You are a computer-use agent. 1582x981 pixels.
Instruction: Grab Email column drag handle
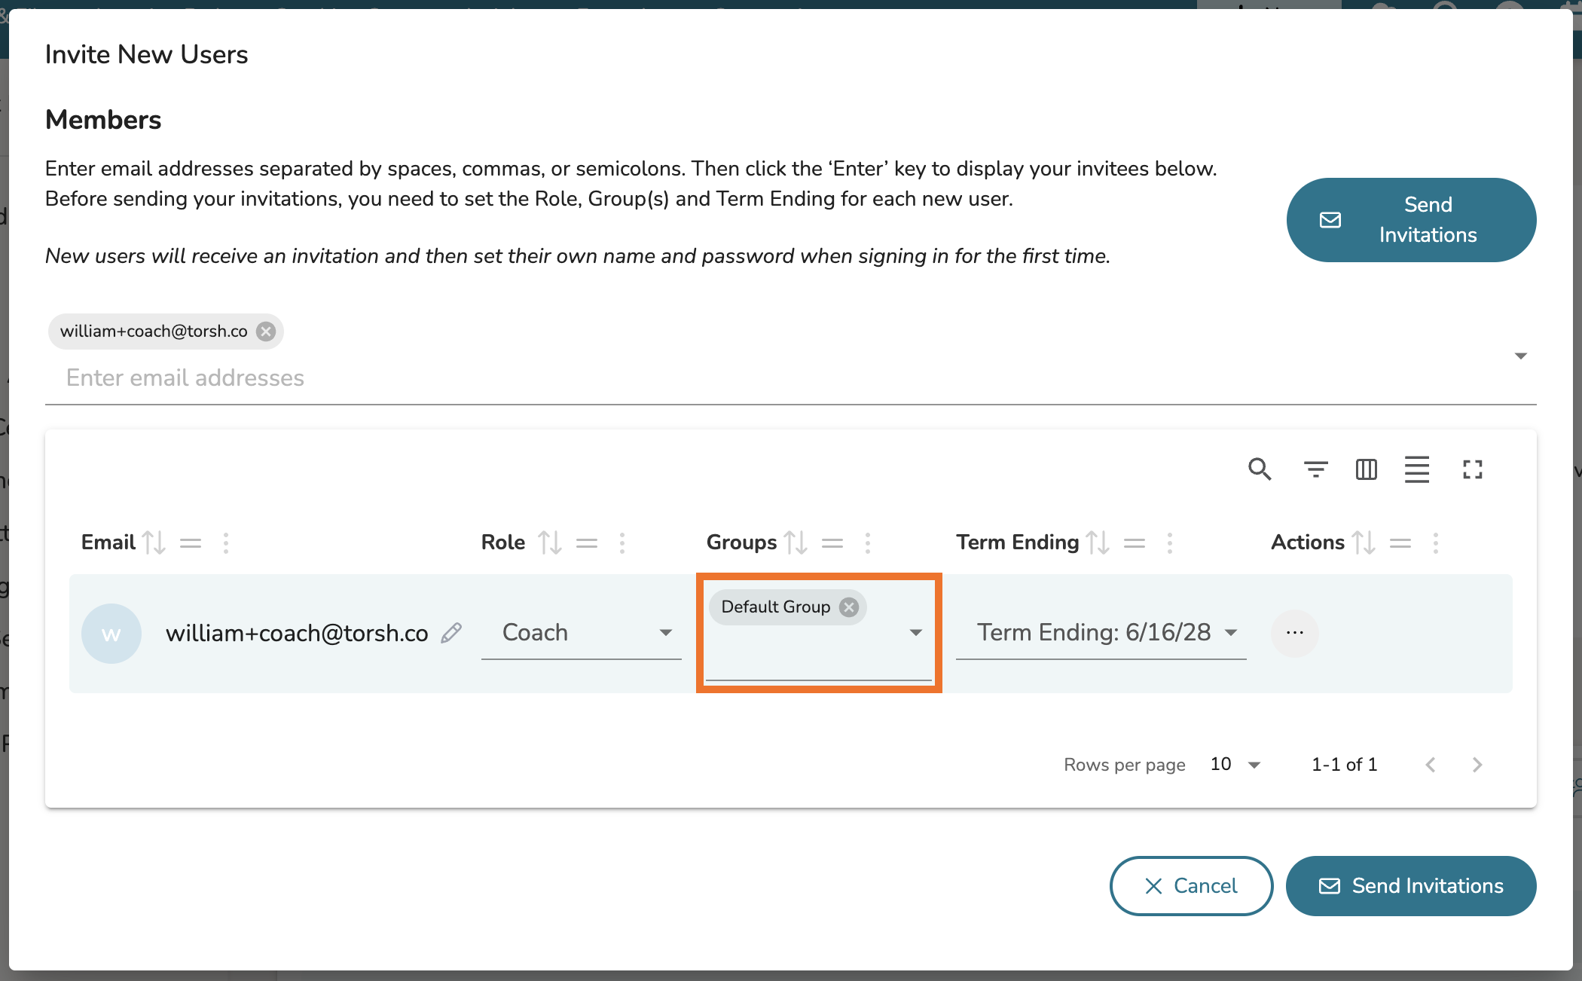(191, 542)
